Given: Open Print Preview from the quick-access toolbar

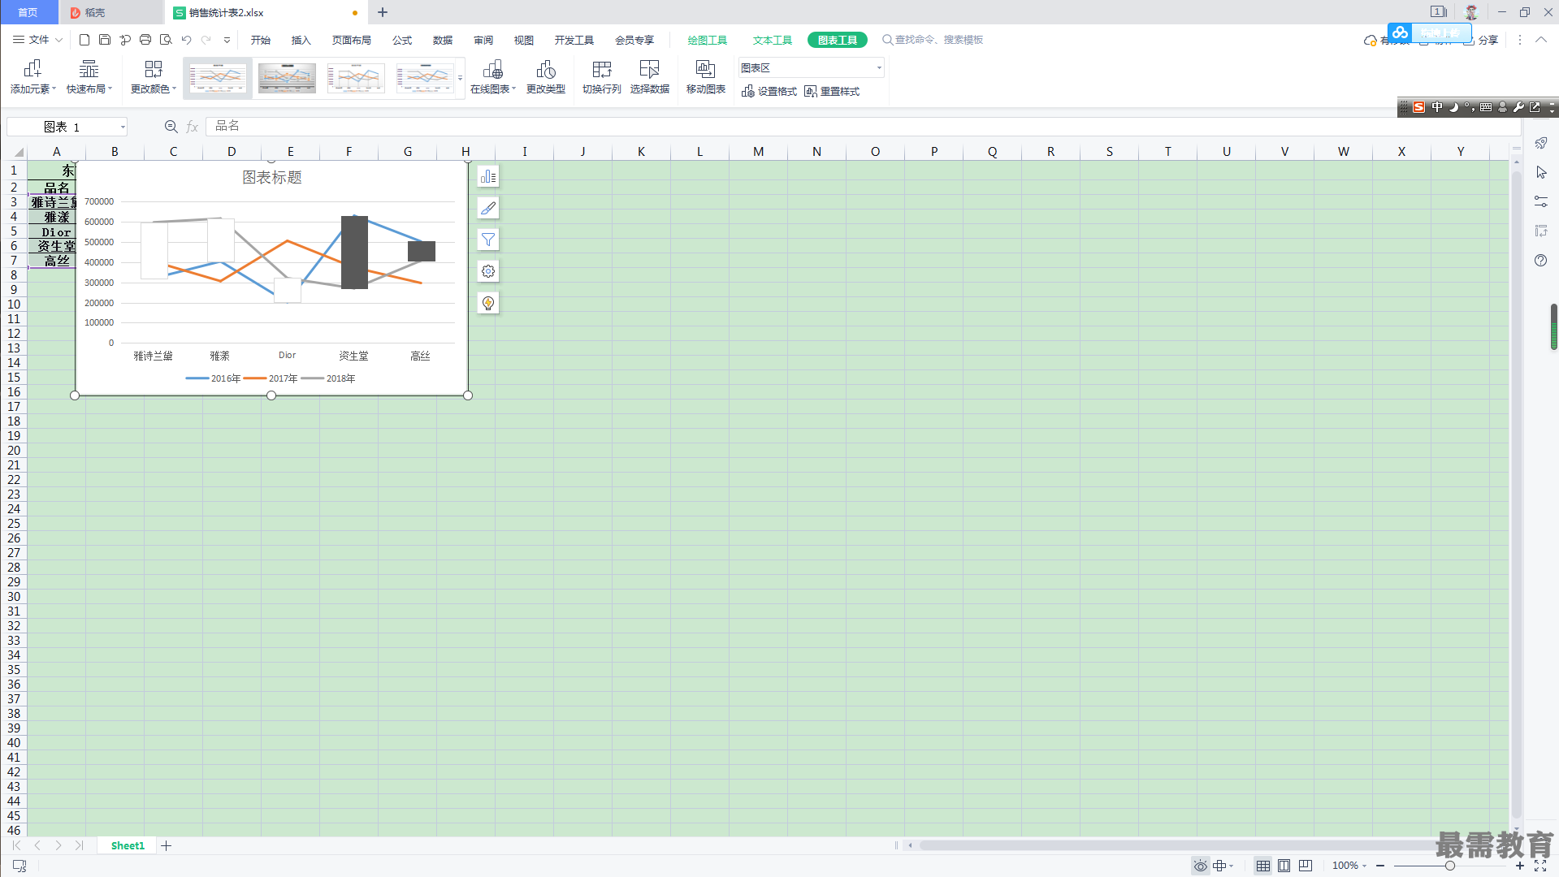Looking at the screenshot, I should pyautogui.click(x=166, y=40).
